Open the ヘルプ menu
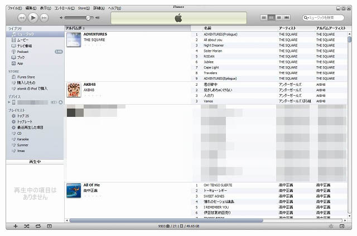This screenshot has width=357, height=236. coord(114,8)
